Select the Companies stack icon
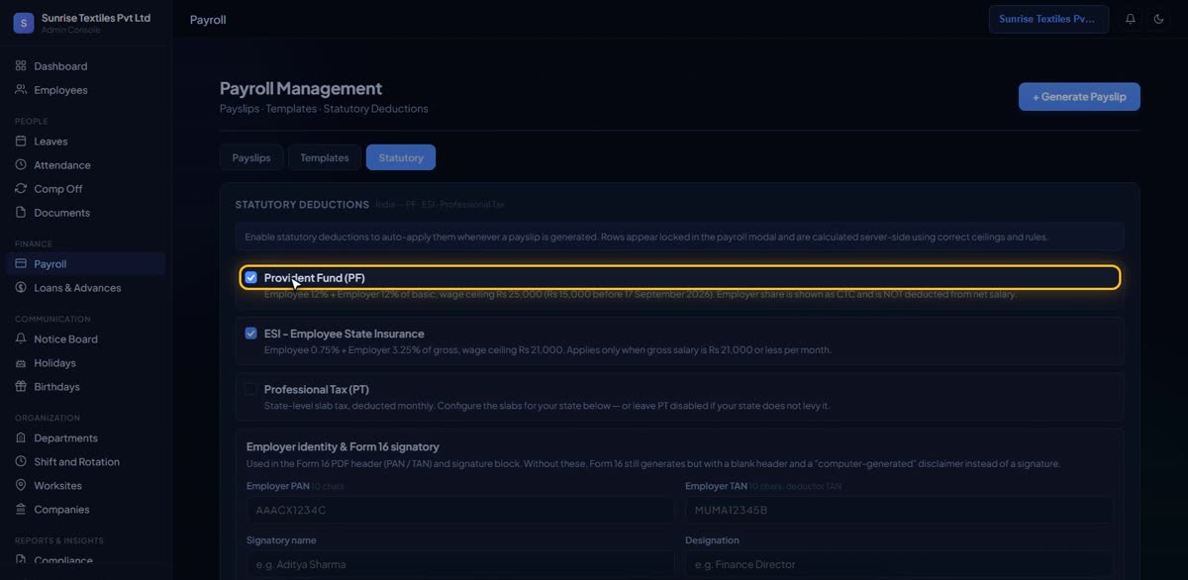 21,510
